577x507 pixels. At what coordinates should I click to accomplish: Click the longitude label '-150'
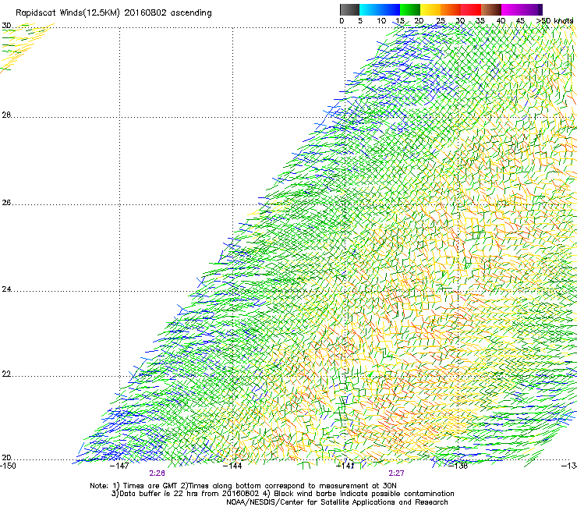8,466
